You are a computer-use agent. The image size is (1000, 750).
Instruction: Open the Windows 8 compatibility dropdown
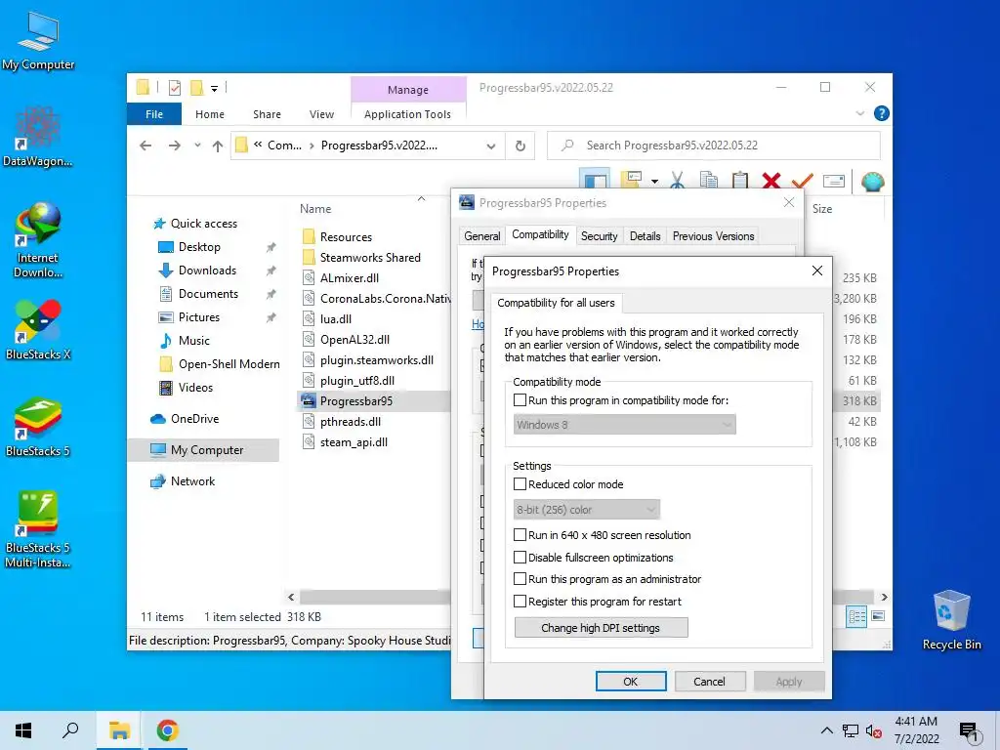(x=624, y=425)
